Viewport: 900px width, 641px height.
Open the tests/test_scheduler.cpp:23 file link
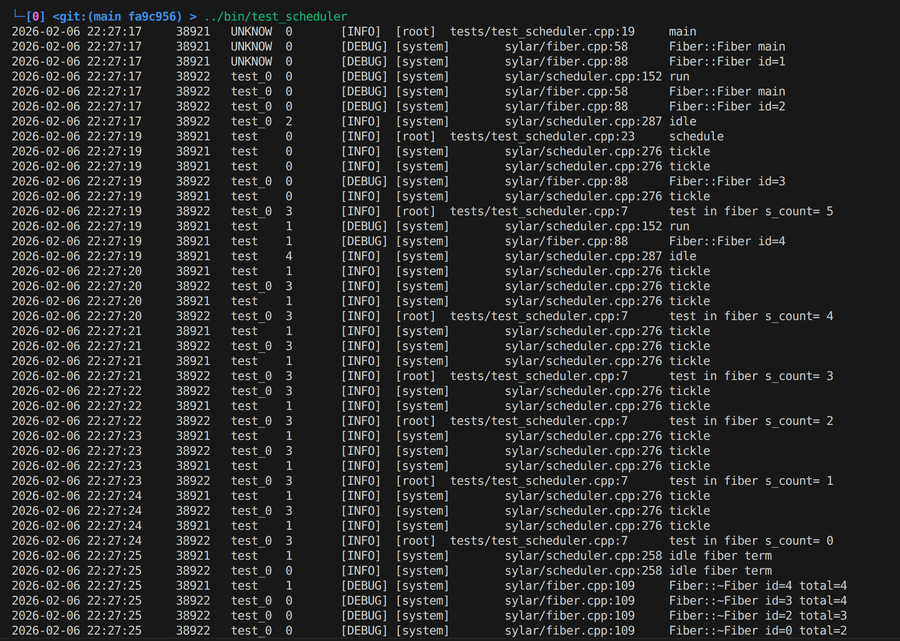click(x=542, y=137)
